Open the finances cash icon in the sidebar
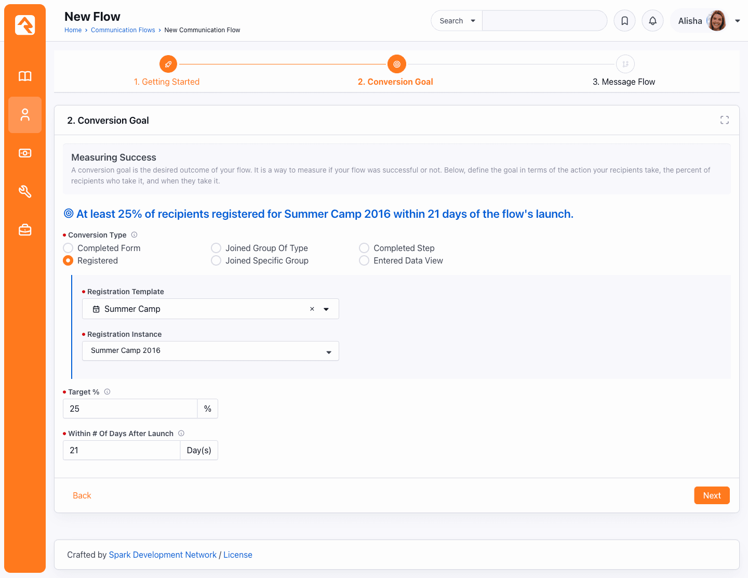Viewport: 748px width, 578px height. click(25, 153)
